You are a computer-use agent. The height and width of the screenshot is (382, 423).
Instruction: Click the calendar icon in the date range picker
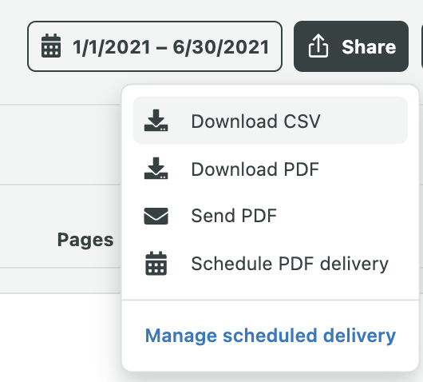[x=51, y=46]
